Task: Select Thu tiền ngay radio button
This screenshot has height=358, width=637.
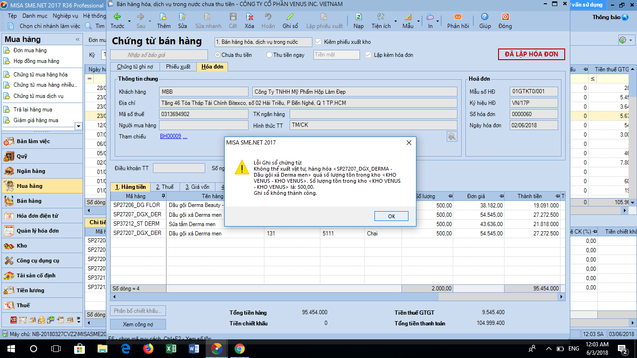Action: tap(269, 55)
